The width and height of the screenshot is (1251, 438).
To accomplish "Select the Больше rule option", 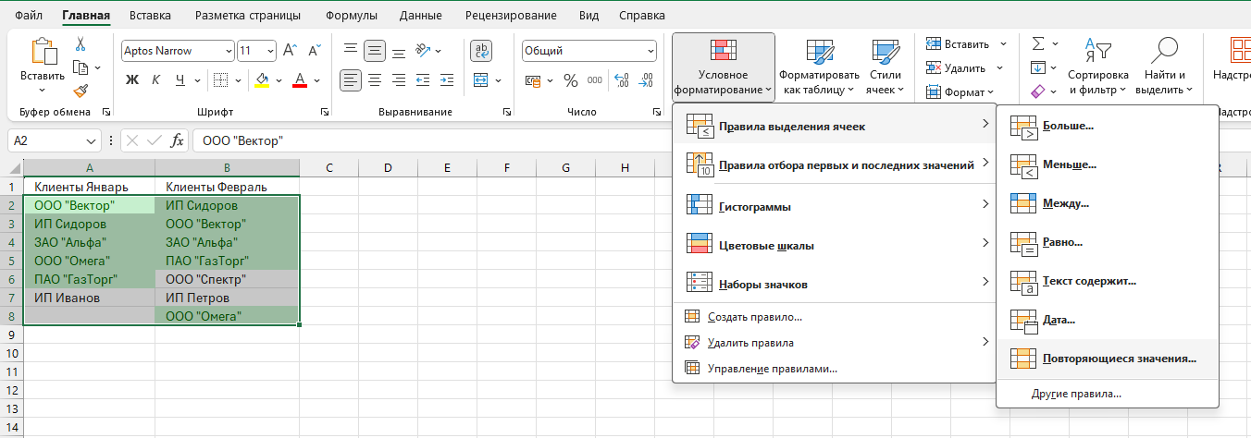I will tap(1108, 125).
